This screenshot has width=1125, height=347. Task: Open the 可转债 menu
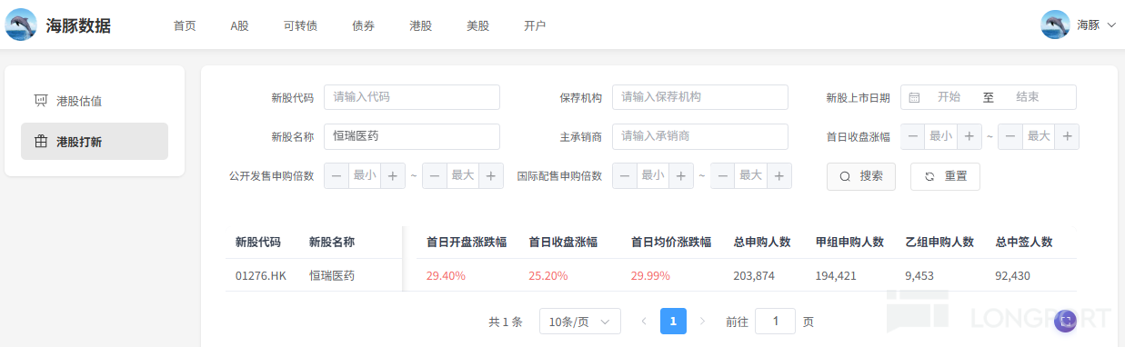point(300,25)
